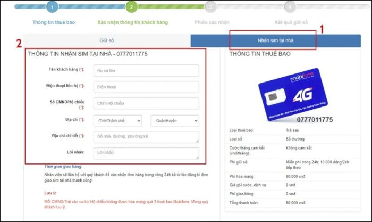Image resolution: width=372 pixels, height=222 pixels.
Task: Click the Lưu ý heading
Action: coord(50,193)
